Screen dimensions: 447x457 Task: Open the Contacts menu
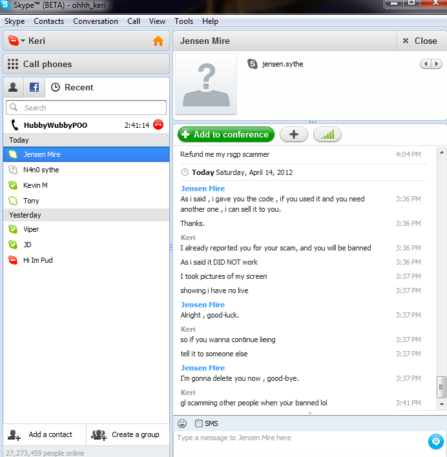point(48,21)
